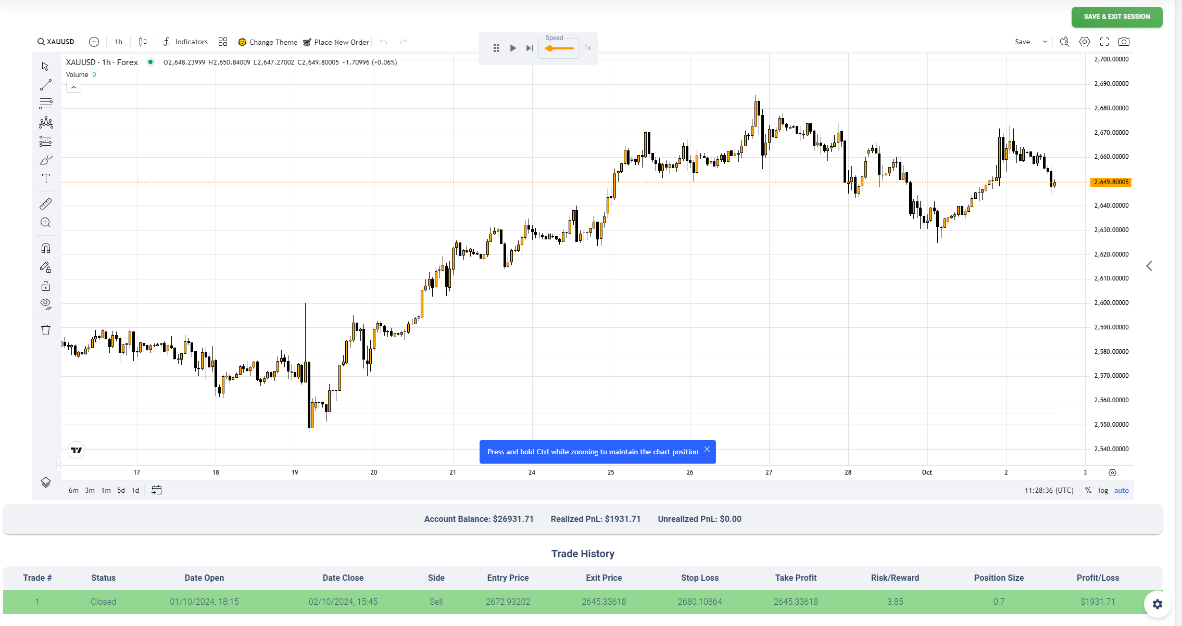Viewport: 1182px width, 626px height.
Task: Enter fullscreen mode
Action: (1104, 42)
